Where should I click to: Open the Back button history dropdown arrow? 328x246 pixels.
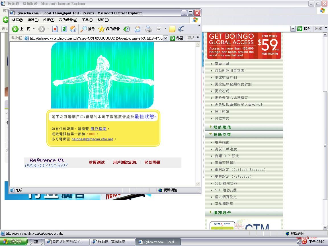34,29
